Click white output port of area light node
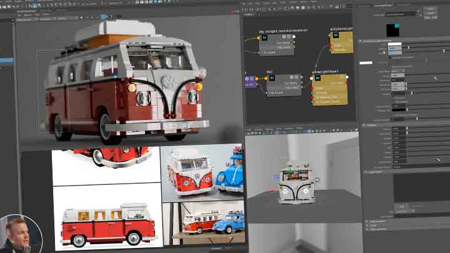Image resolution: width=450 pixels, height=253 pixels. pos(347,77)
